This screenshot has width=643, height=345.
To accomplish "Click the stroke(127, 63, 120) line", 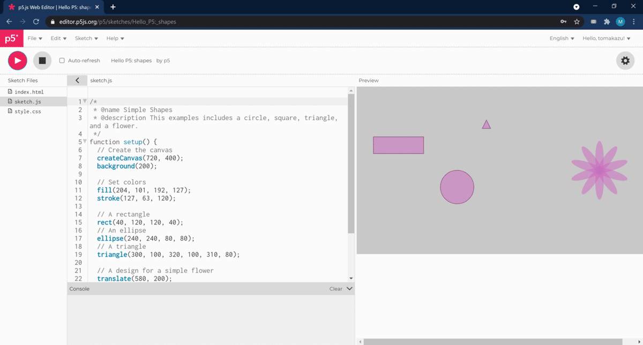I will [136, 198].
